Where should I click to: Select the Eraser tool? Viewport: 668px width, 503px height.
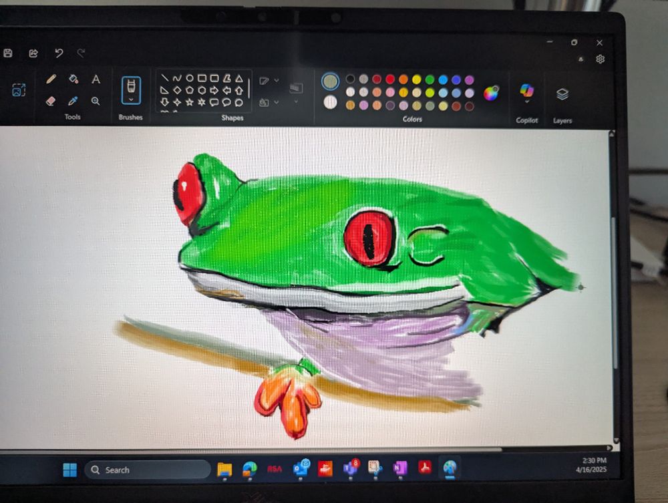pyautogui.click(x=51, y=102)
